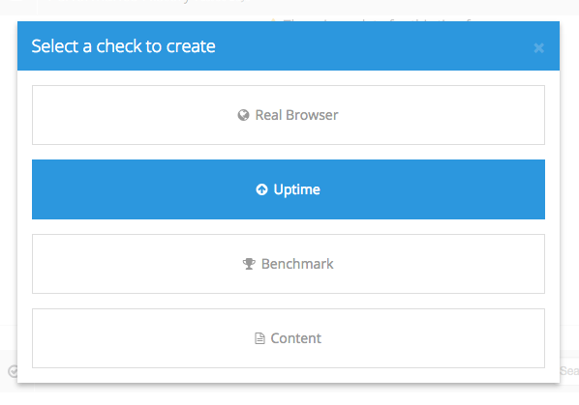579x405 pixels.
Task: Click the document icon beside Content
Action: [259, 338]
